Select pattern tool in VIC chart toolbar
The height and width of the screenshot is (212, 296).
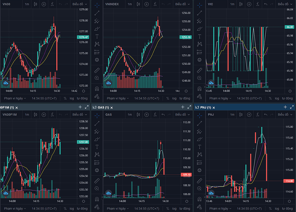tap(199, 44)
